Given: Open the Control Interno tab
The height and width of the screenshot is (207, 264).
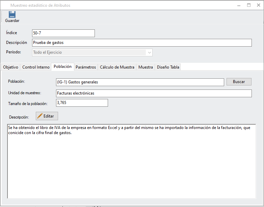Looking at the screenshot, I should click(x=36, y=67).
